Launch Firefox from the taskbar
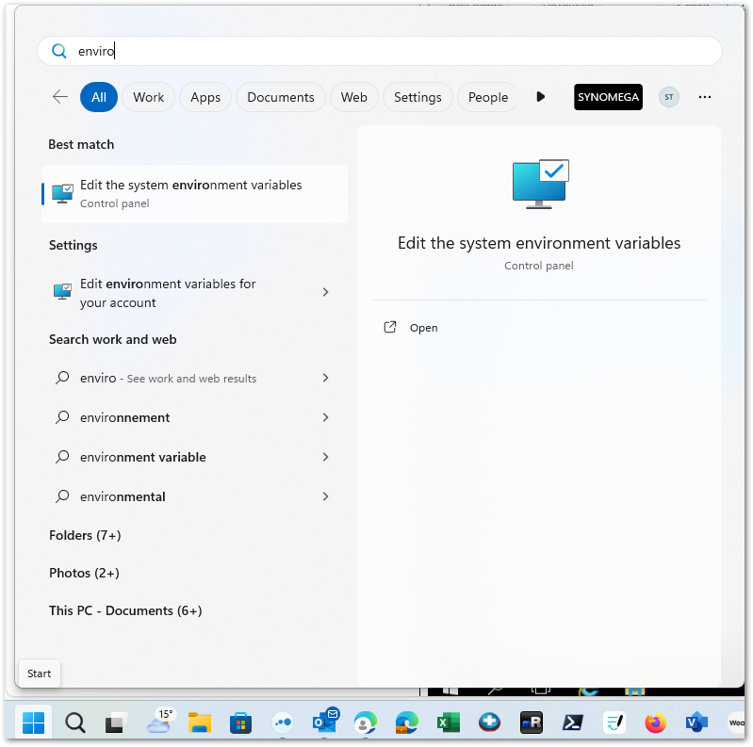 pyautogui.click(x=656, y=723)
